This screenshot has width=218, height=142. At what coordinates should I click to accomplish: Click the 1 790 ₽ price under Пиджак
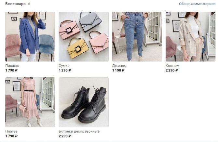tap(11, 71)
